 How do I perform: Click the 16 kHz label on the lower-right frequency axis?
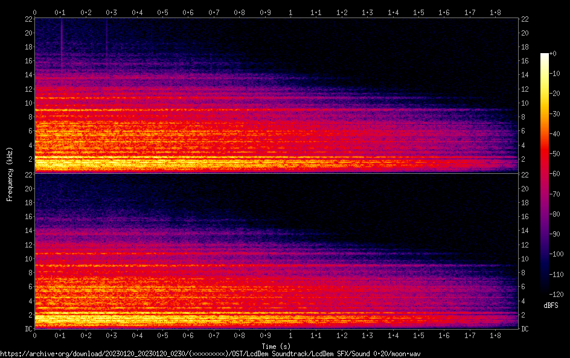click(525, 217)
